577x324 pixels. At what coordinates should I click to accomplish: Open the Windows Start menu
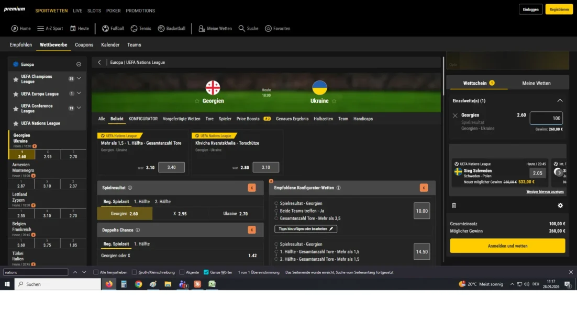pos(7,284)
